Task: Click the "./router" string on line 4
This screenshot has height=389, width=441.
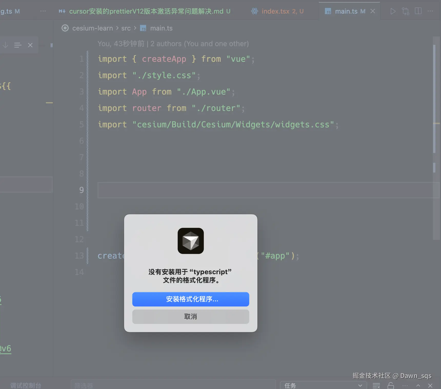Action: click(216, 108)
